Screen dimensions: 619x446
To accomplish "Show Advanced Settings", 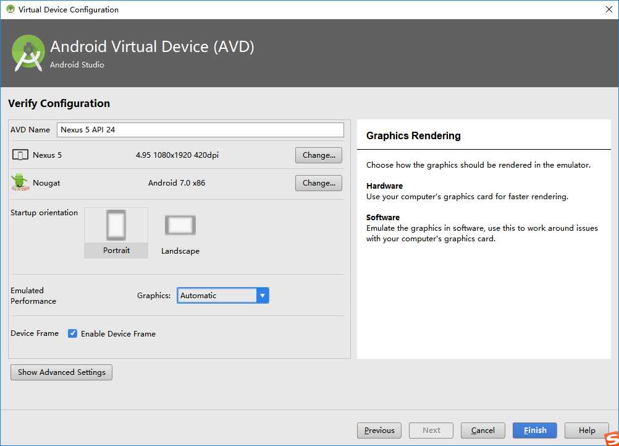I will (61, 372).
